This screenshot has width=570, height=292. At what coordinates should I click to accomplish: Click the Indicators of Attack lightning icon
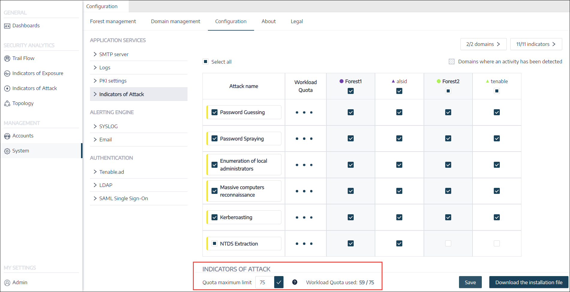click(7, 89)
